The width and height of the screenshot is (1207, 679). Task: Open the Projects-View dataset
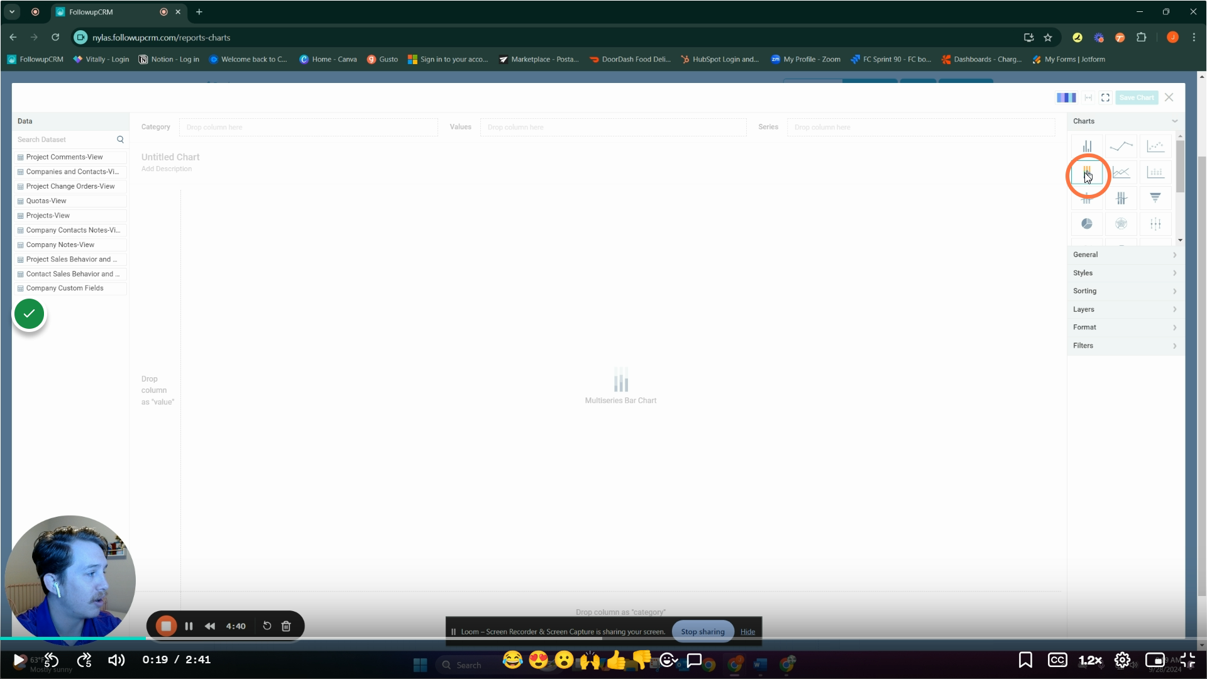pyautogui.click(x=70, y=216)
